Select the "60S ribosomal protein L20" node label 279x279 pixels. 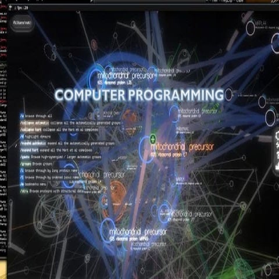(115, 83)
